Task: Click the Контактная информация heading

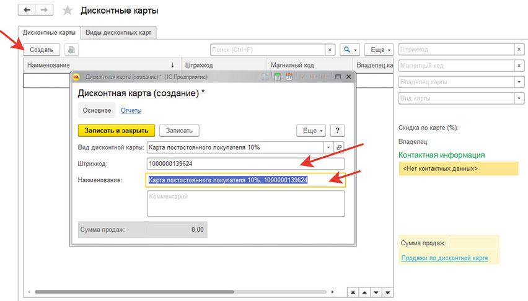Action: coord(441,155)
